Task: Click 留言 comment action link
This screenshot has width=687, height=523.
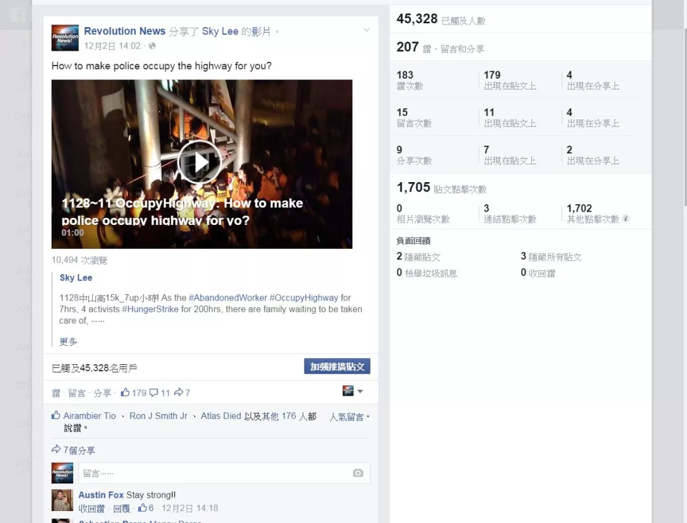Action: (77, 393)
